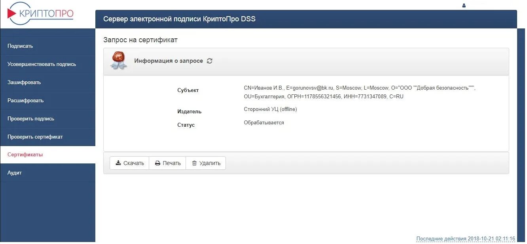The height and width of the screenshot is (244, 527).
Task: Click the trash icon in Удалить
Action: point(194,163)
